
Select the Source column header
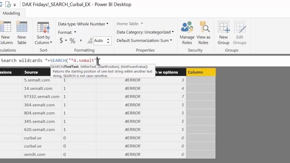tap(31, 72)
